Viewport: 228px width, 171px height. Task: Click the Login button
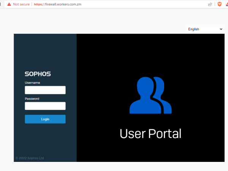pos(45,119)
